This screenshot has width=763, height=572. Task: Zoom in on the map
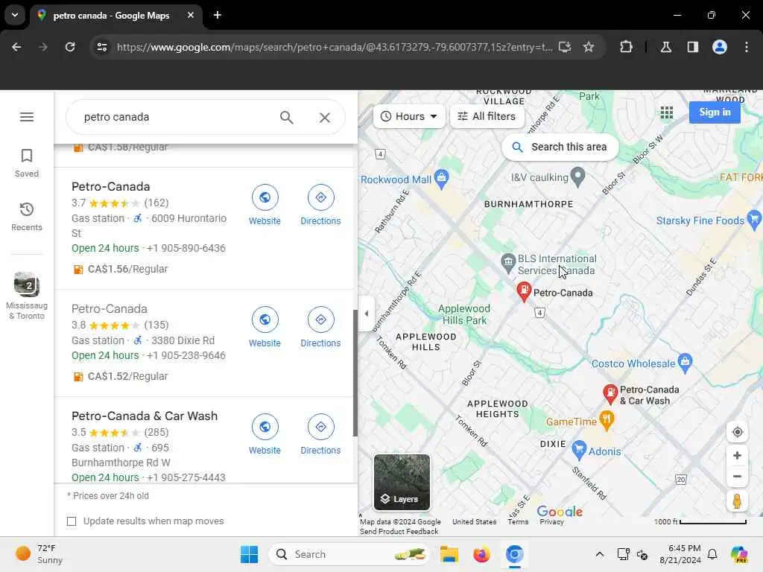click(x=737, y=456)
